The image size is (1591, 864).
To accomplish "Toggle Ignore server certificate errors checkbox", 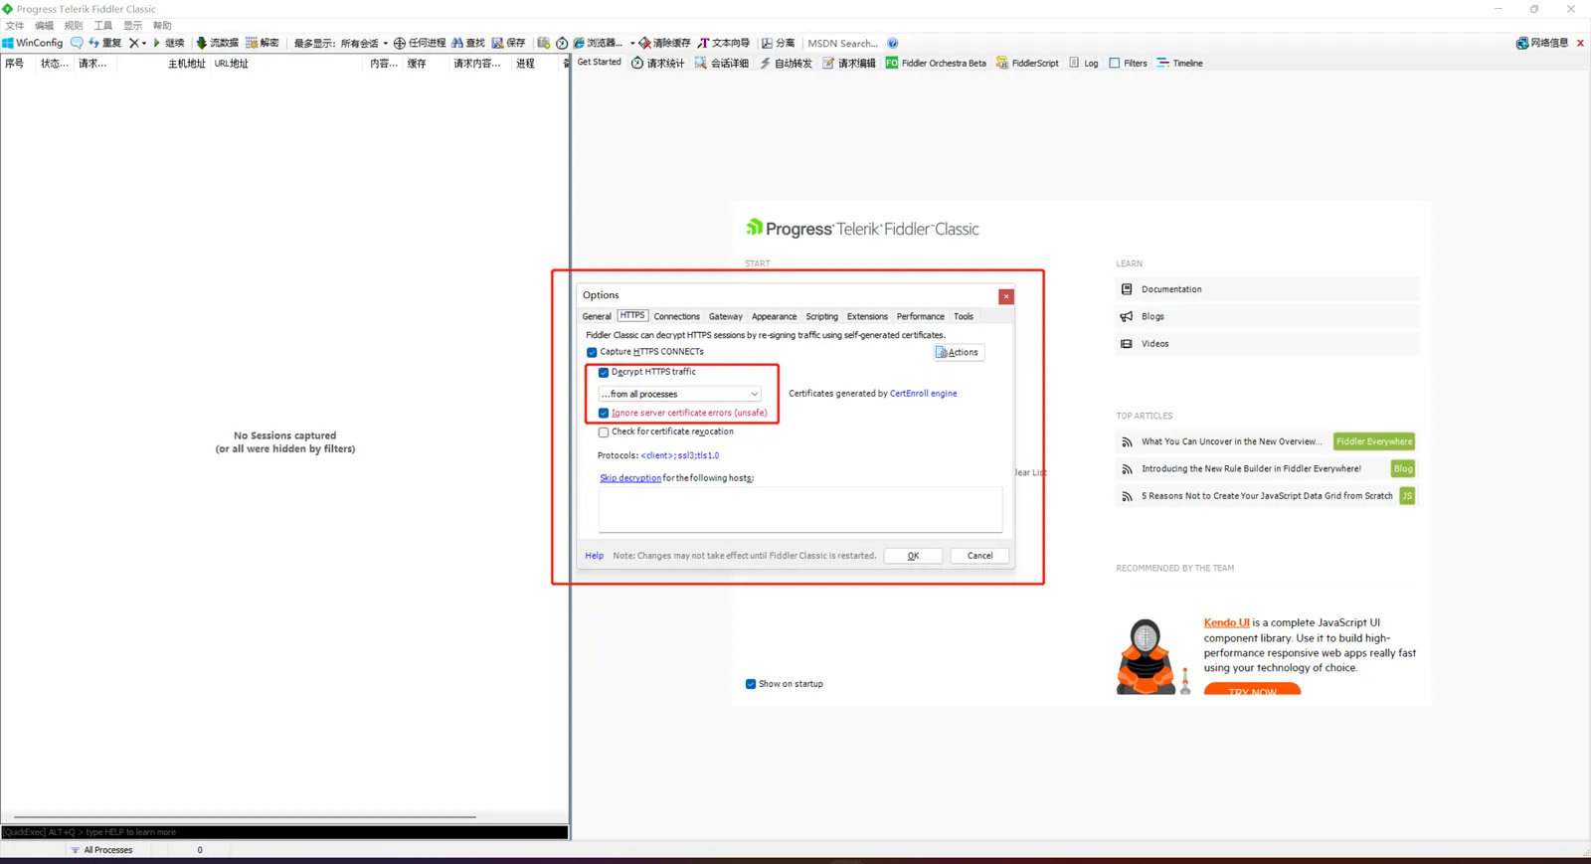I will pos(604,413).
